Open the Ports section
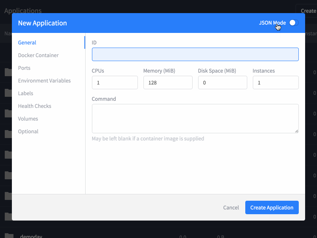 point(24,68)
